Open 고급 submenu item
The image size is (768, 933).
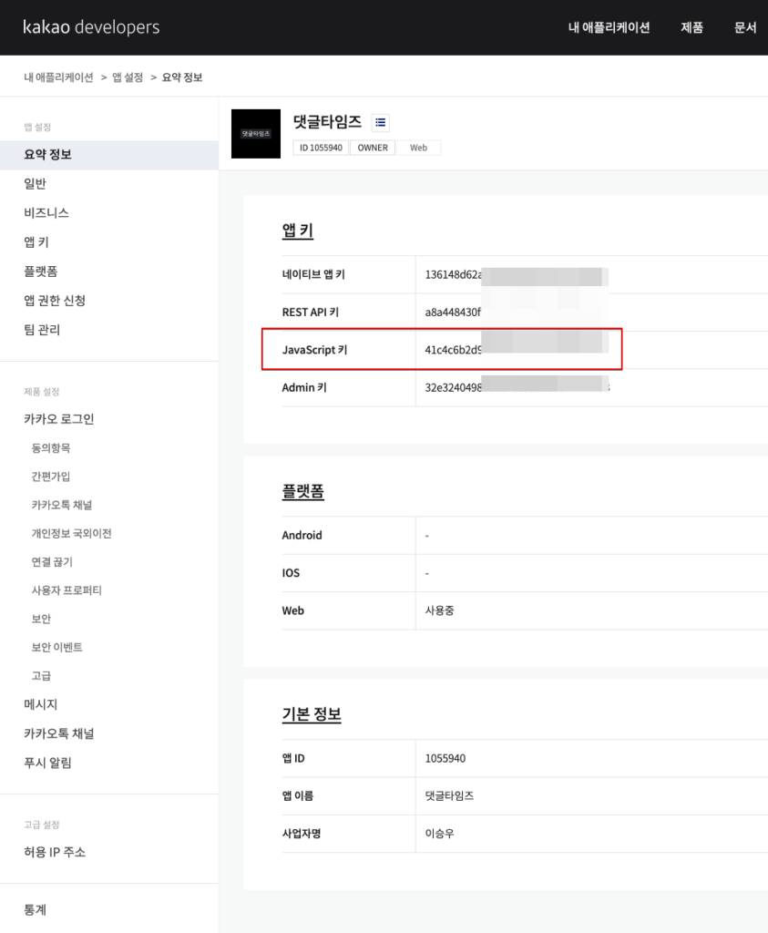click(x=42, y=676)
